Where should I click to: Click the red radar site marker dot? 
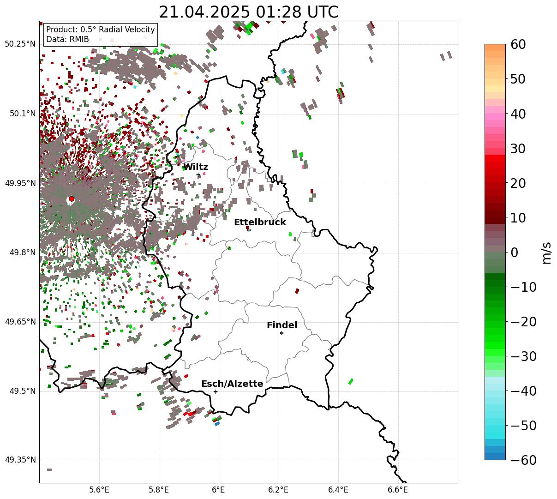point(72,199)
